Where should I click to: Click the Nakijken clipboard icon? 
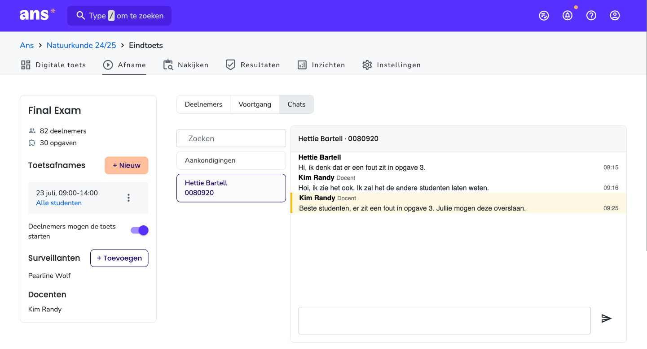click(168, 65)
